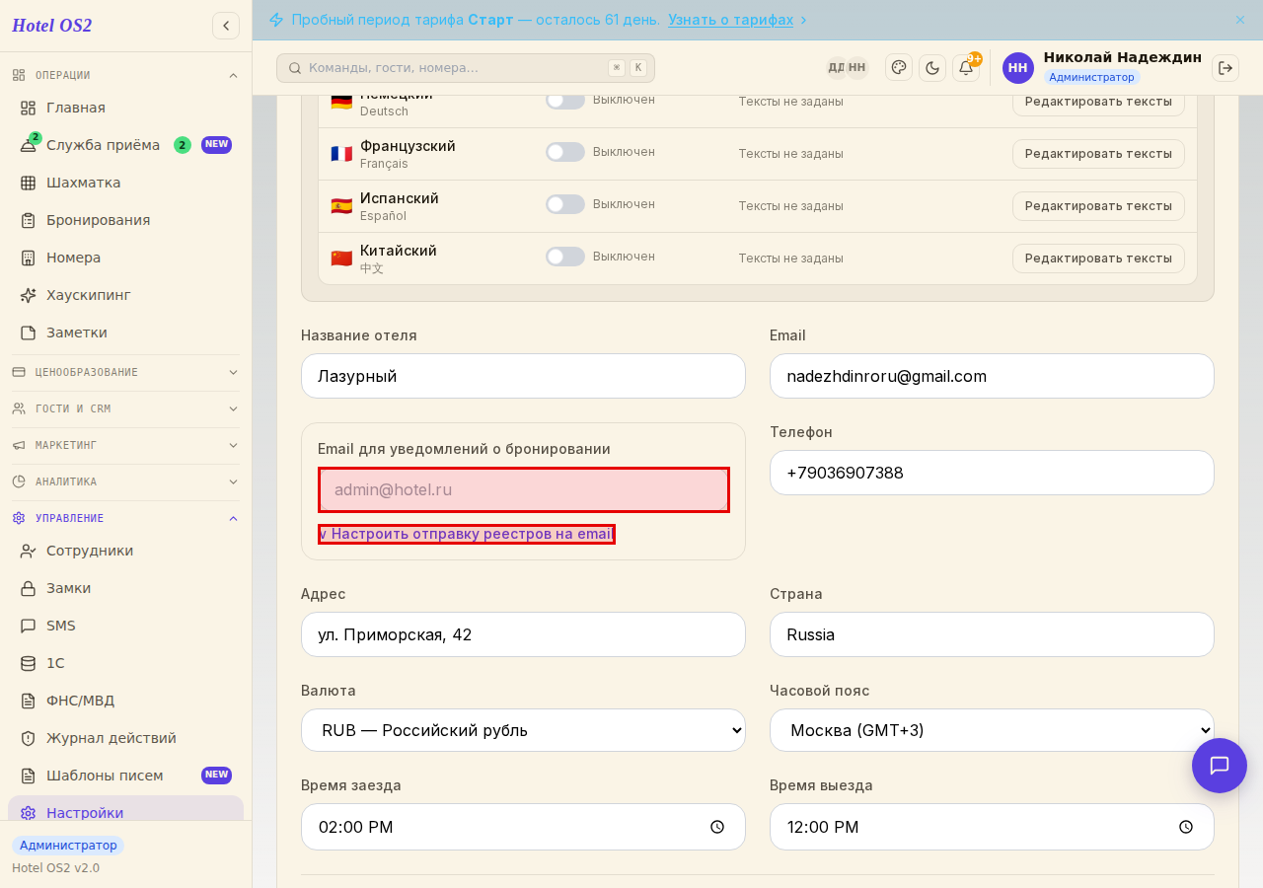Open the Валюта dropdown

tap(523, 730)
